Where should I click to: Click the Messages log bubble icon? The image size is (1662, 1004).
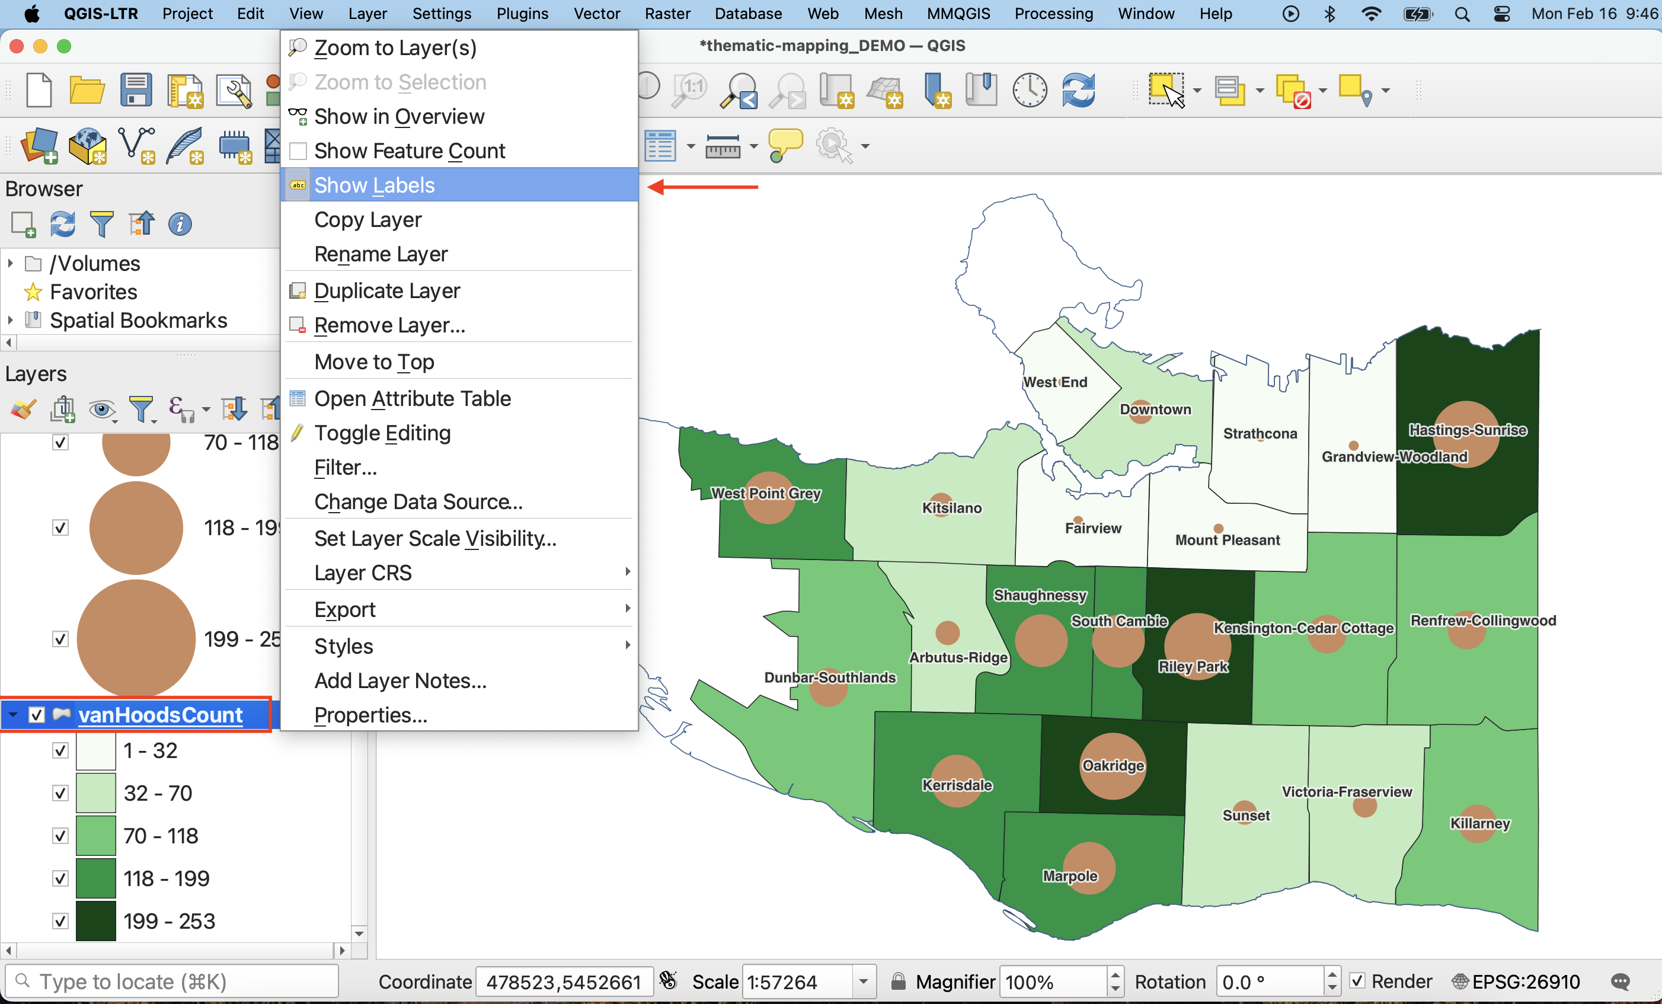click(1619, 981)
